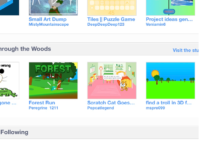Open the find a troll in 3D f... link
The width and height of the screenshot is (210, 157).
pyautogui.click(x=169, y=102)
